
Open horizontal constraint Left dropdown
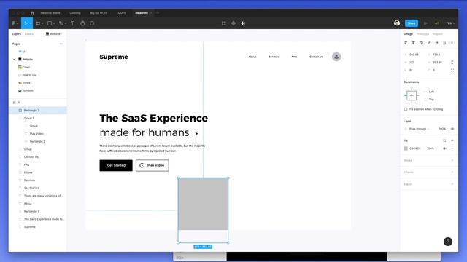pyautogui.click(x=433, y=92)
